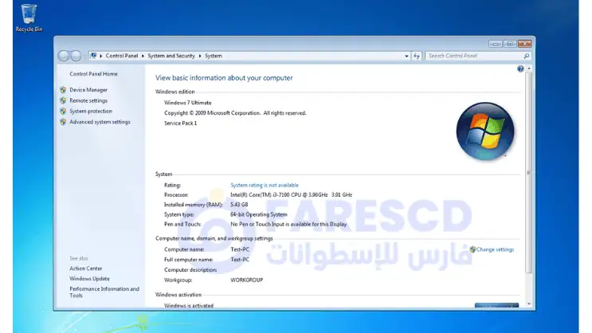The image size is (592, 333).
Task: Click the shield icon beside Change settings
Action: click(x=472, y=249)
